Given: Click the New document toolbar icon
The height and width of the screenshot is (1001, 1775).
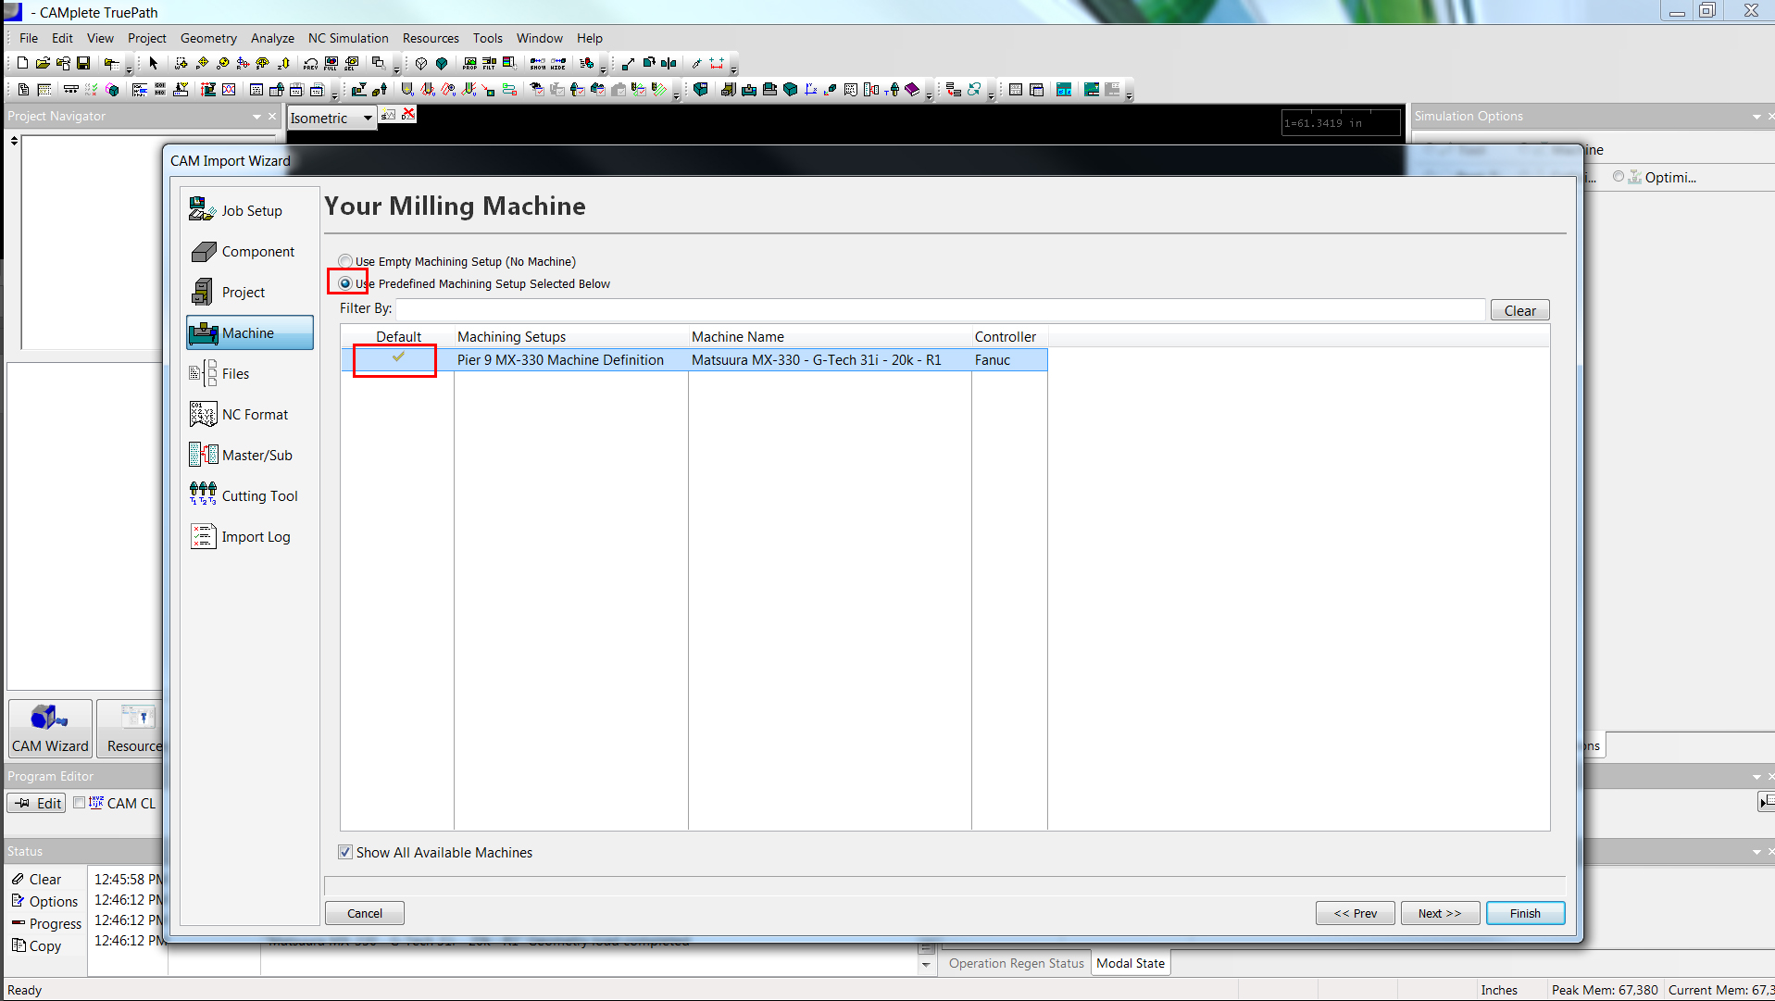Looking at the screenshot, I should 22,63.
